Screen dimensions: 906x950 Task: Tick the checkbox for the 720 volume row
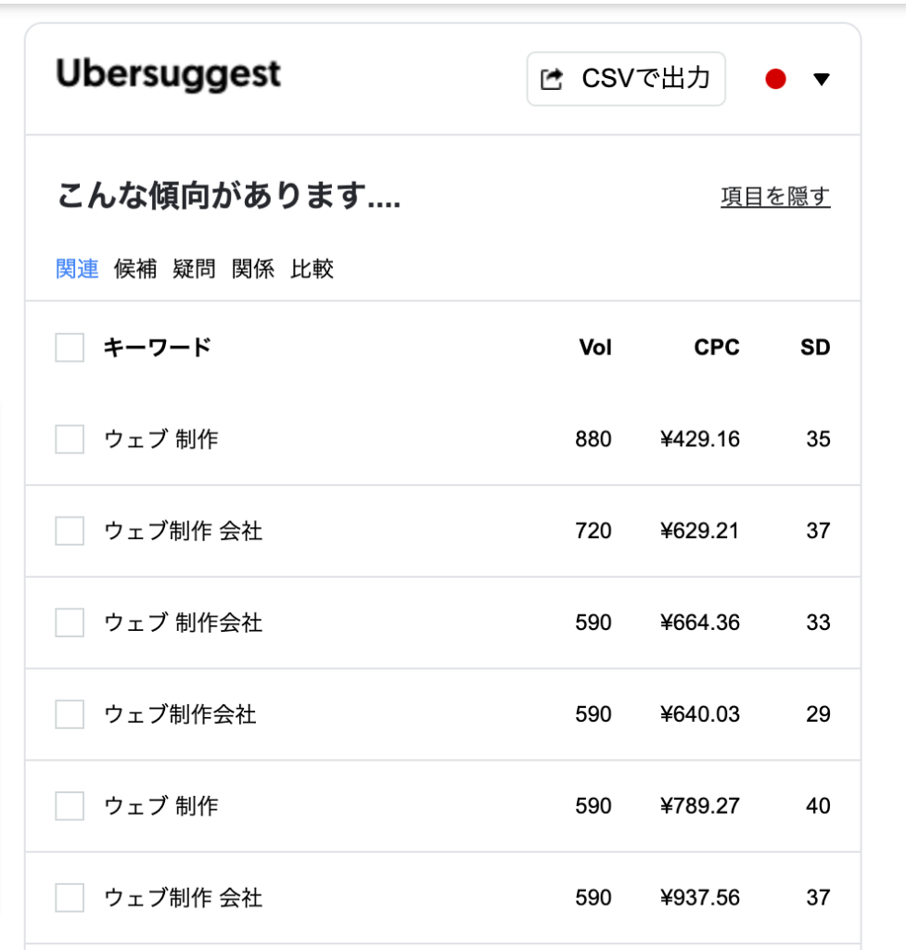click(x=70, y=531)
